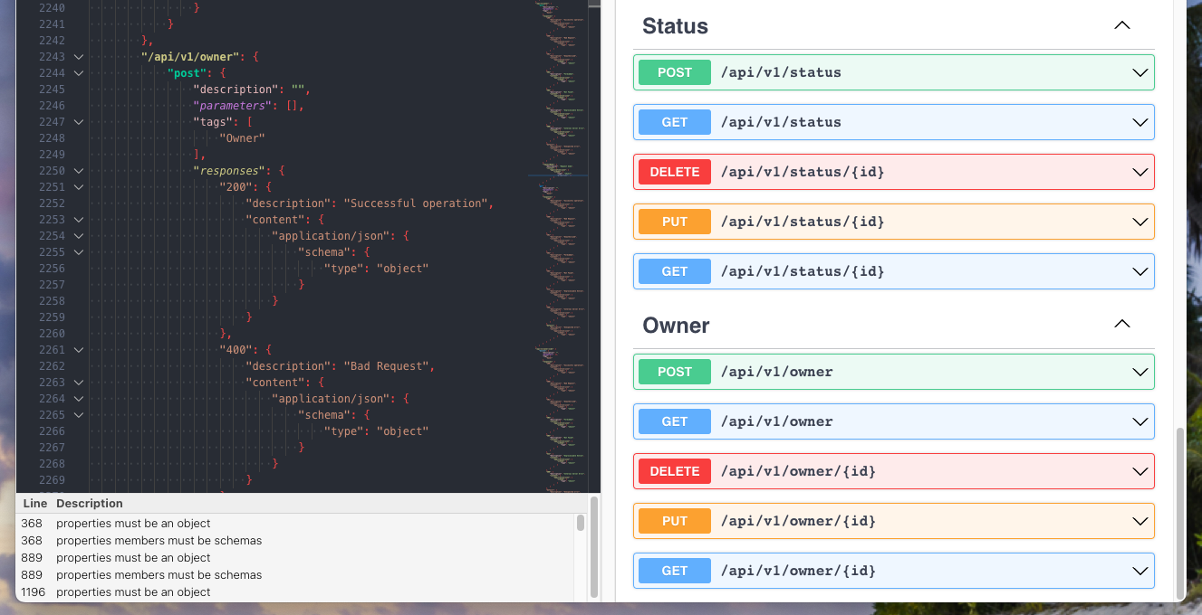Click DELETE badge for /api/v1/status/{id}
Viewport: 1202px width, 615px height.
(675, 172)
